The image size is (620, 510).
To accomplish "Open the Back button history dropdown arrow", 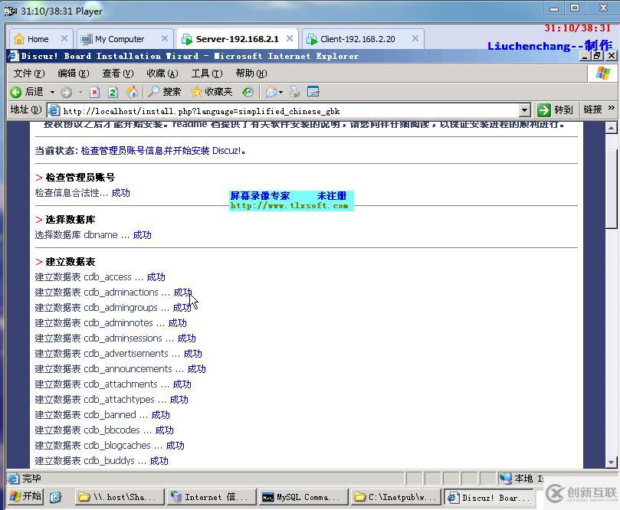I will pos(52,93).
